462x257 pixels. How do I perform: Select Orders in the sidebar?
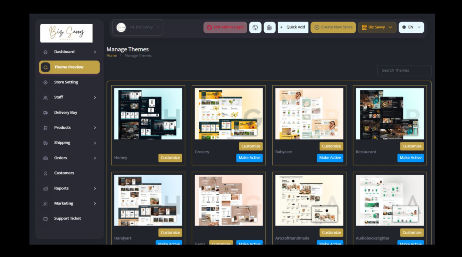click(x=60, y=158)
